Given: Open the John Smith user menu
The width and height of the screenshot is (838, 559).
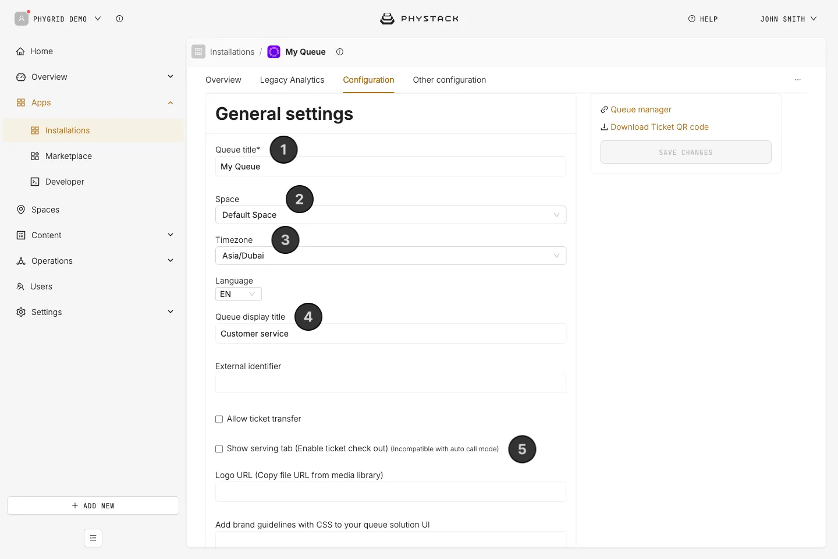Looking at the screenshot, I should [x=789, y=19].
